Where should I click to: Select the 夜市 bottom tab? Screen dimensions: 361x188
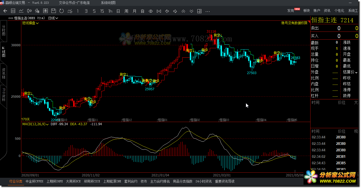[144, 182]
